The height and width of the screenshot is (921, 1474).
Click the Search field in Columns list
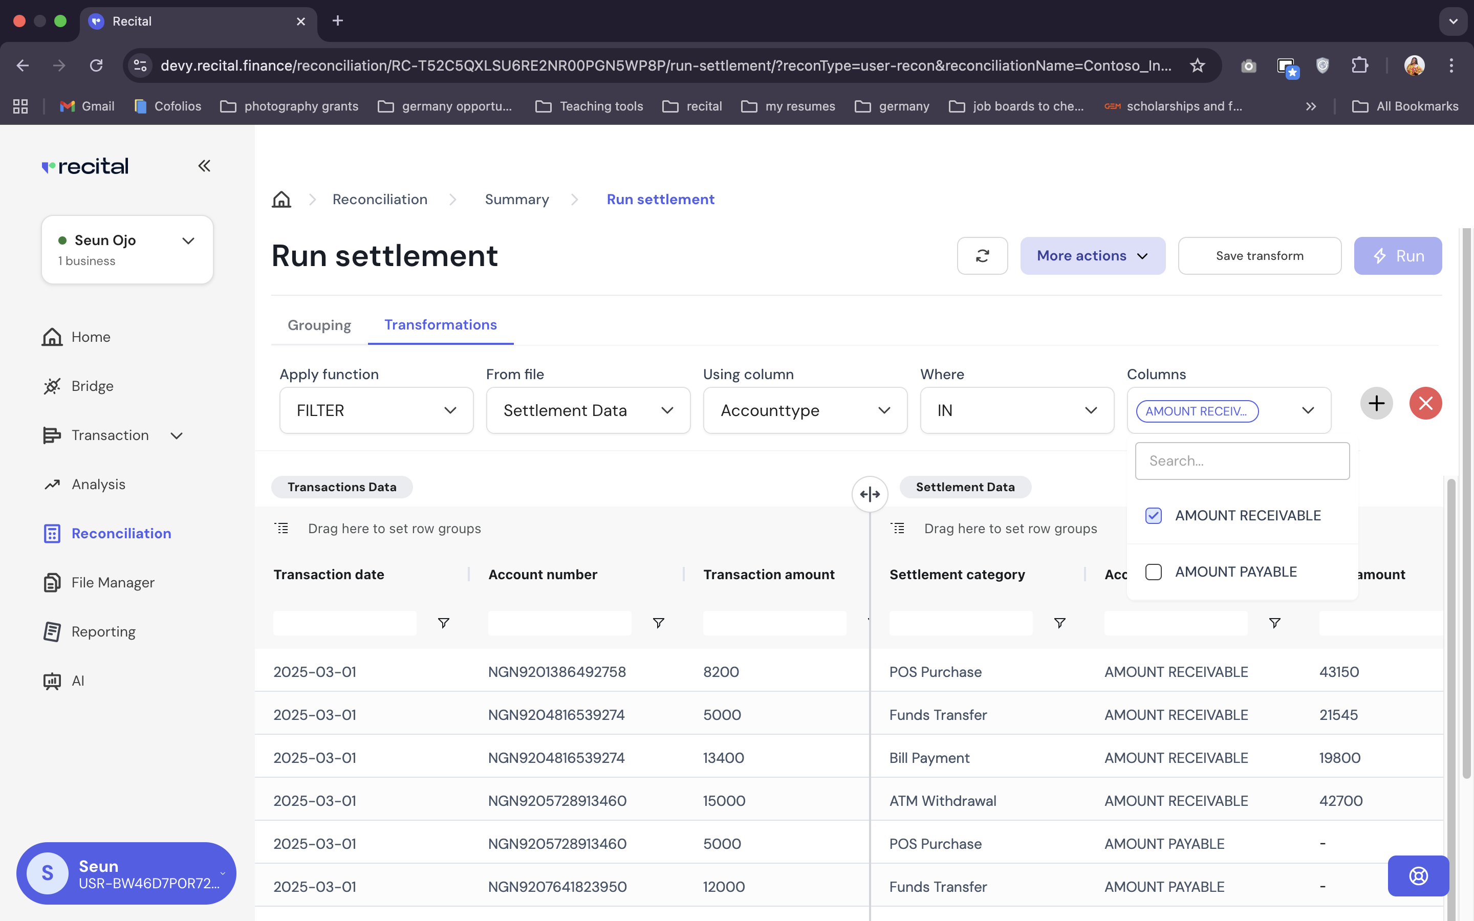[1242, 461]
